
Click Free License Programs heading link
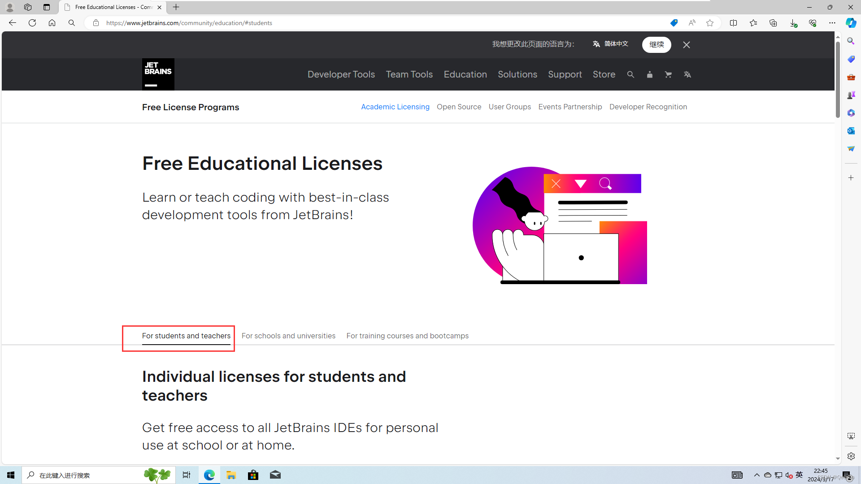coord(191,107)
